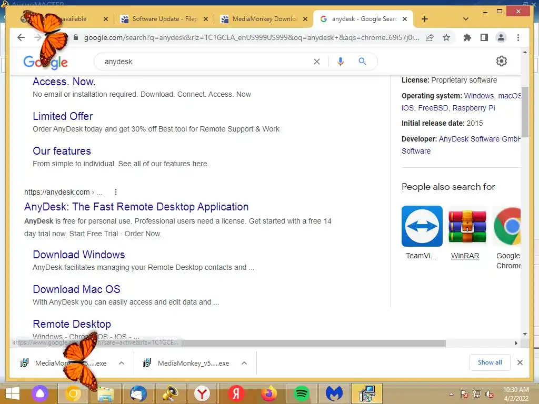The image size is (539, 404).
Task: Share this page from the address bar
Action: click(x=430, y=37)
